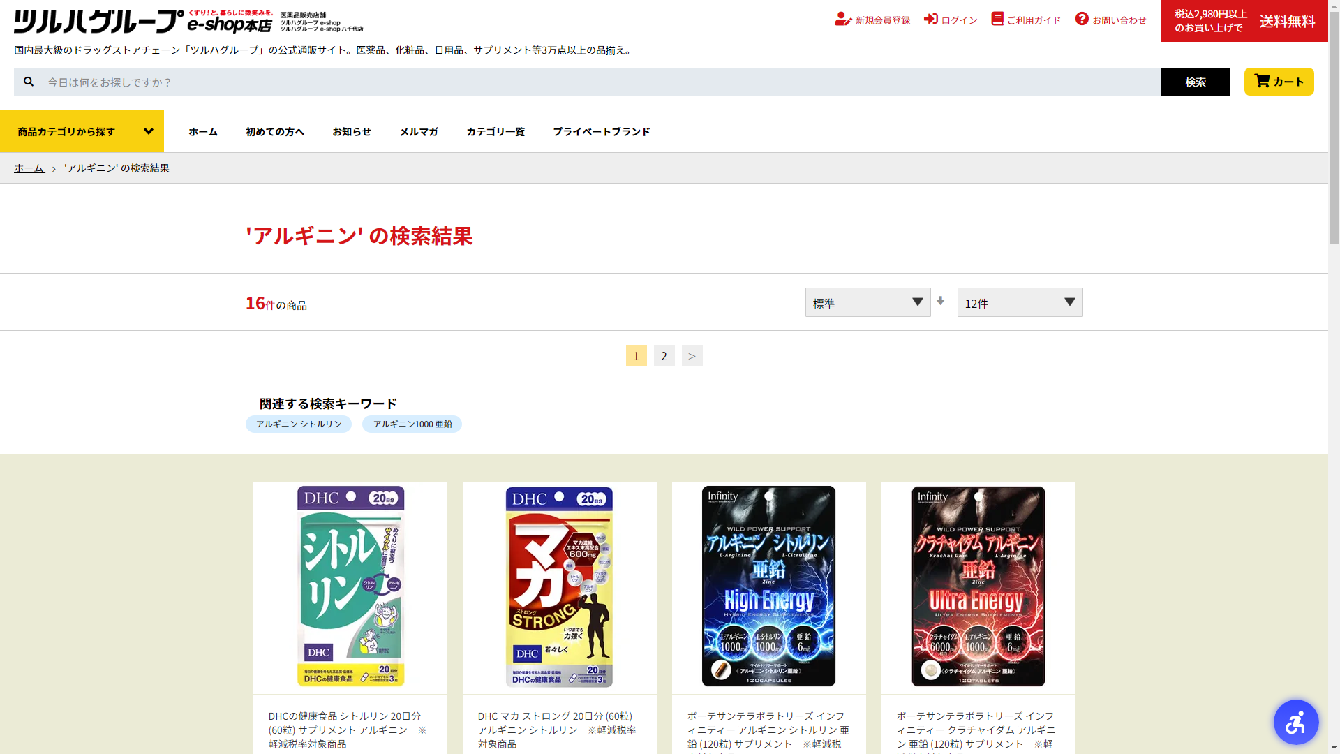The height and width of the screenshot is (754, 1340).
Task: Click the black 検索 search button
Action: pyautogui.click(x=1195, y=82)
